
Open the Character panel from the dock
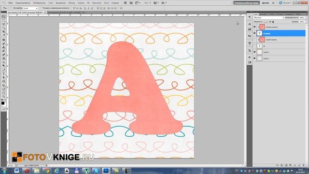point(250,24)
